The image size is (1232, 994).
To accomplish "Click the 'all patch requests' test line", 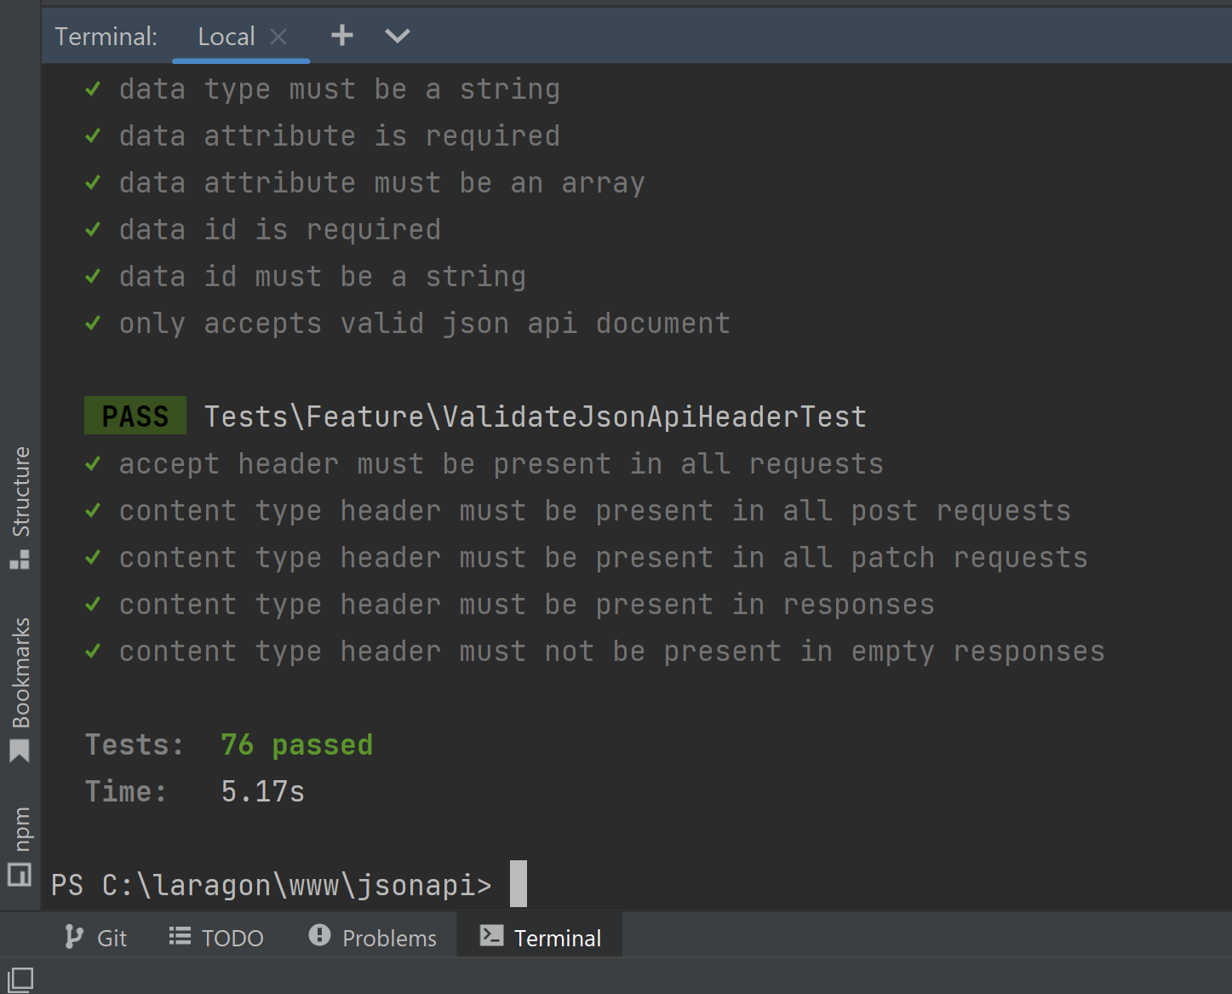I will (x=603, y=558).
